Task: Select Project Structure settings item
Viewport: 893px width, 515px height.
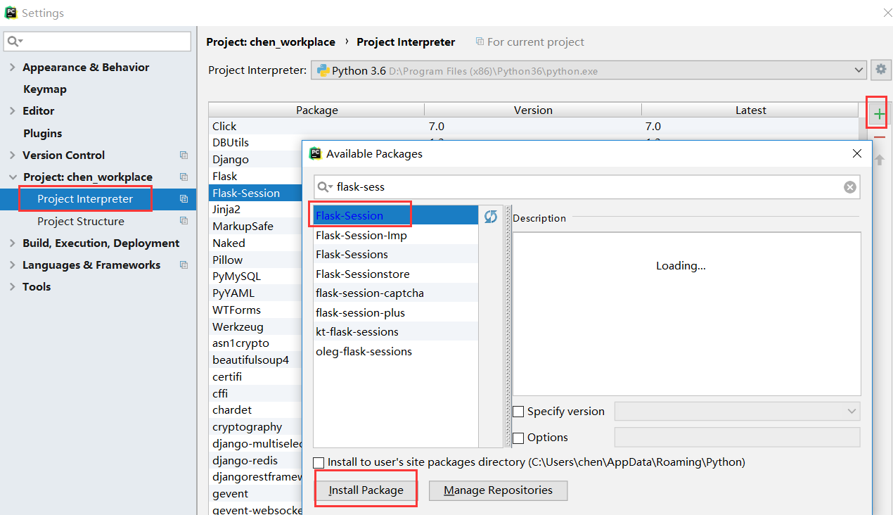Action: [x=81, y=221]
